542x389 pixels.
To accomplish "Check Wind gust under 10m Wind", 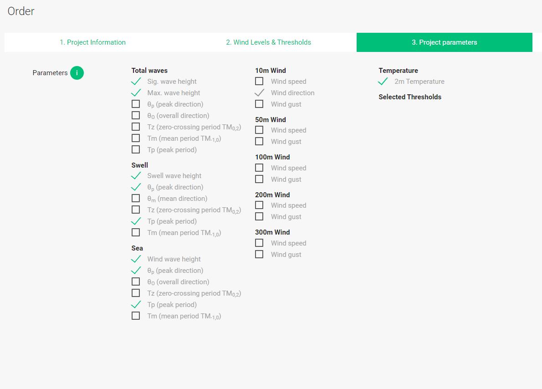I will point(259,103).
